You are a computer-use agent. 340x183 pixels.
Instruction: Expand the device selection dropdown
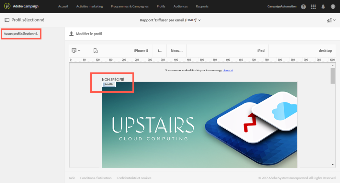[x=76, y=51]
